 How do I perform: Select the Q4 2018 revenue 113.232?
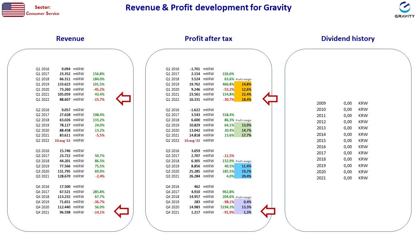pyautogui.click(x=64, y=197)
